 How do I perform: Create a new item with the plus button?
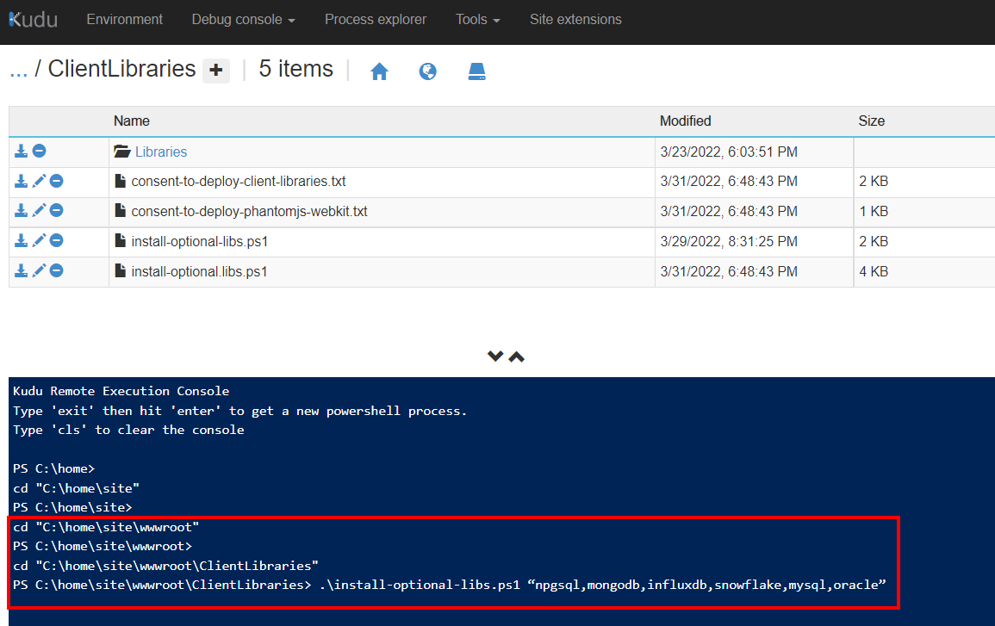coord(215,70)
